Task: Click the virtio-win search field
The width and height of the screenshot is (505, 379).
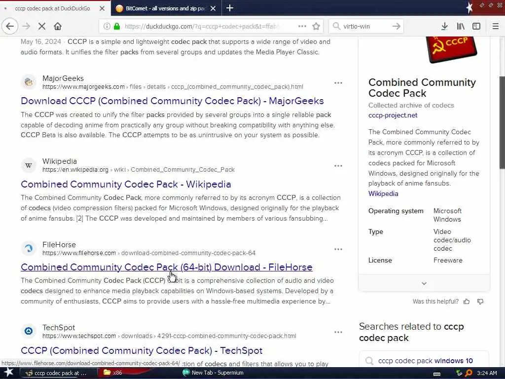Action: (x=365, y=26)
